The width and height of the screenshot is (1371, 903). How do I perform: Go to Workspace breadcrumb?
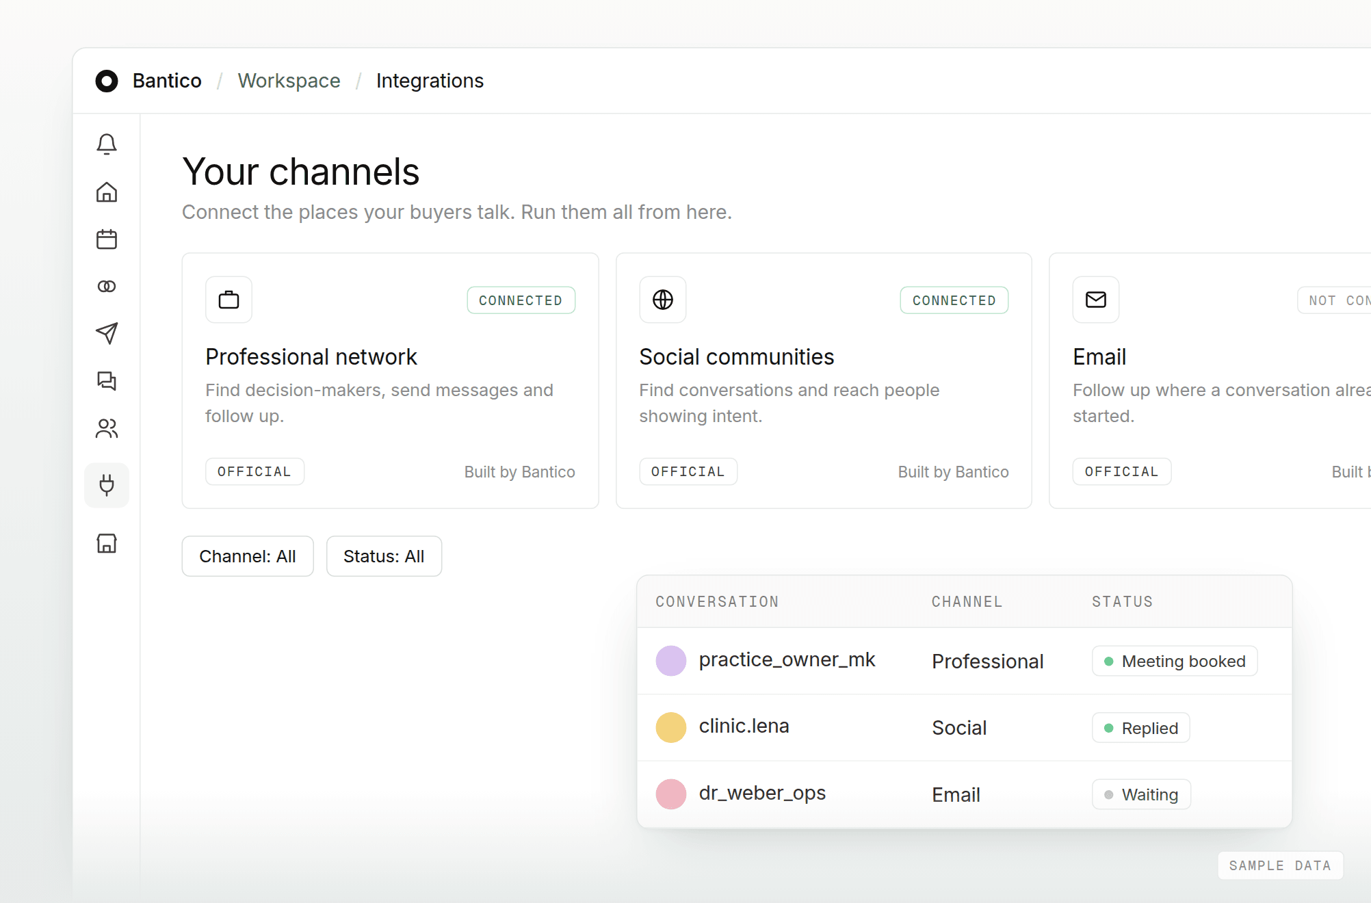(289, 81)
